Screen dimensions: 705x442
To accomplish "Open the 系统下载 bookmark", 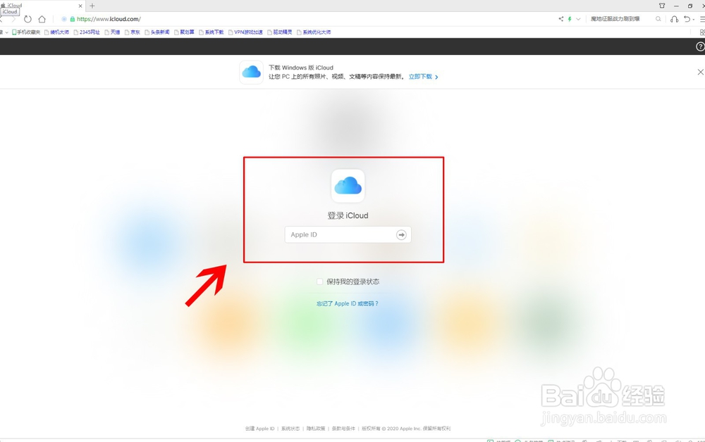I will click(211, 32).
